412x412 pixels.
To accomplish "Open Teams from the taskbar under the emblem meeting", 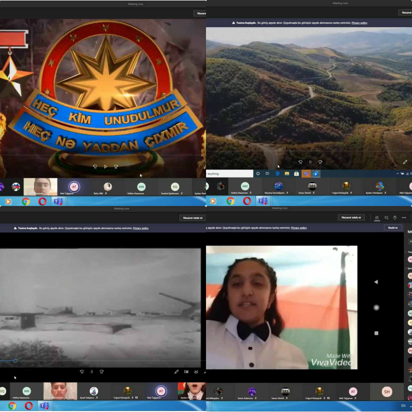I will 58,201.
